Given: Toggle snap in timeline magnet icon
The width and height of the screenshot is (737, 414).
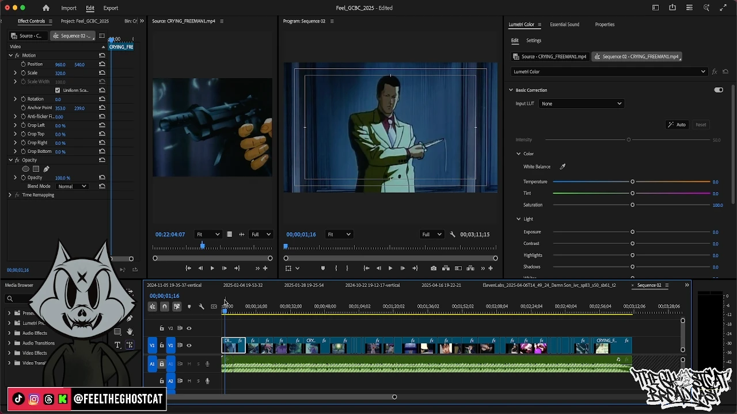Looking at the screenshot, I should click(x=165, y=307).
